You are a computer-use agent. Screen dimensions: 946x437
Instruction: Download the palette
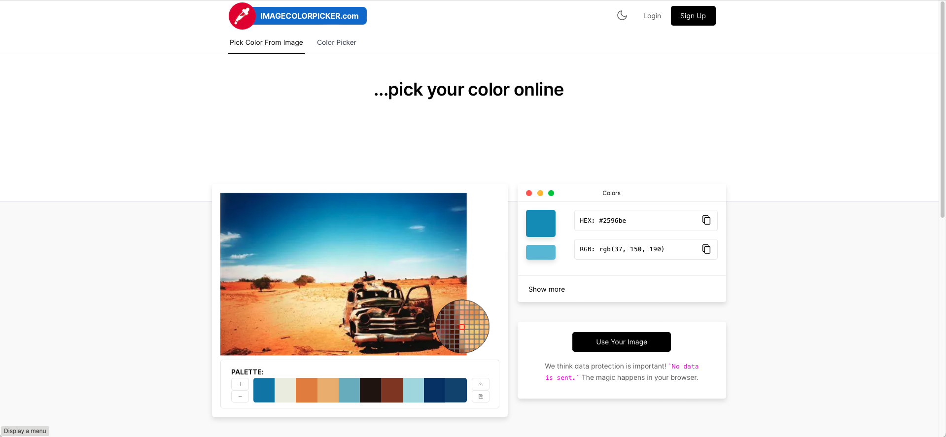pos(481,384)
